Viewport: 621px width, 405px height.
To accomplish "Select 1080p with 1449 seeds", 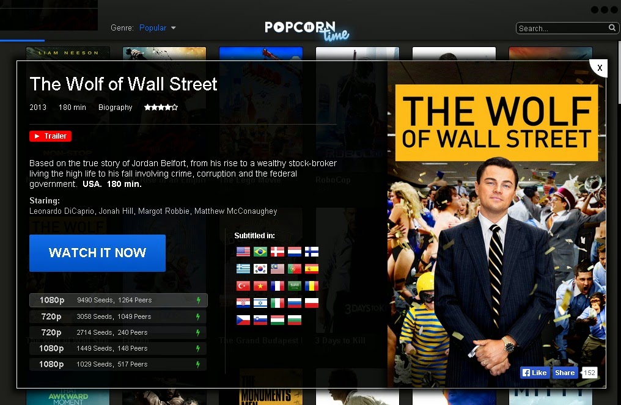I will pos(118,348).
